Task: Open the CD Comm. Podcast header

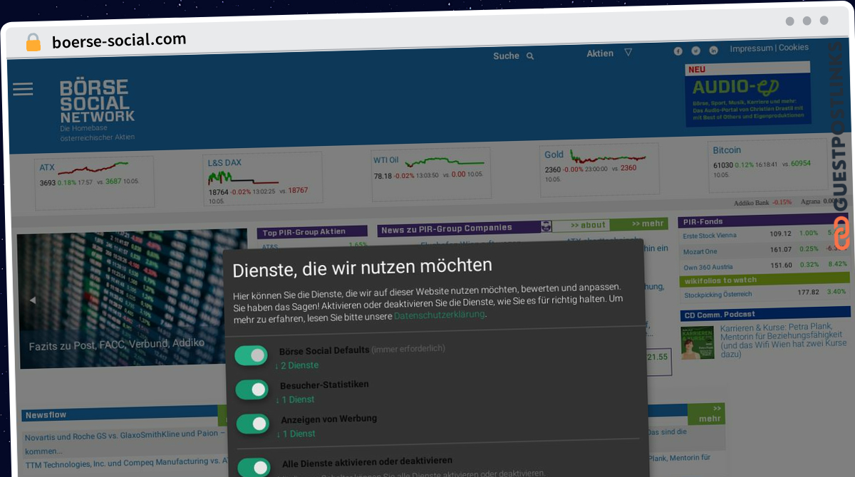Action: [x=766, y=313]
